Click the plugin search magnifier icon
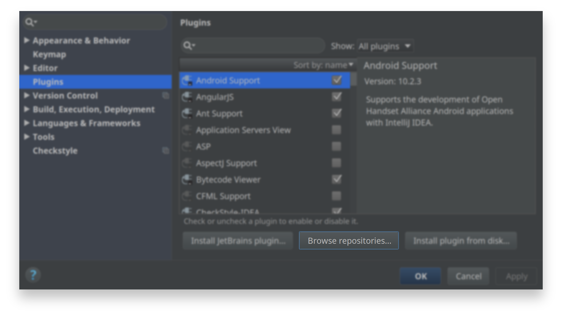This screenshot has height=317, width=562. coord(188,45)
